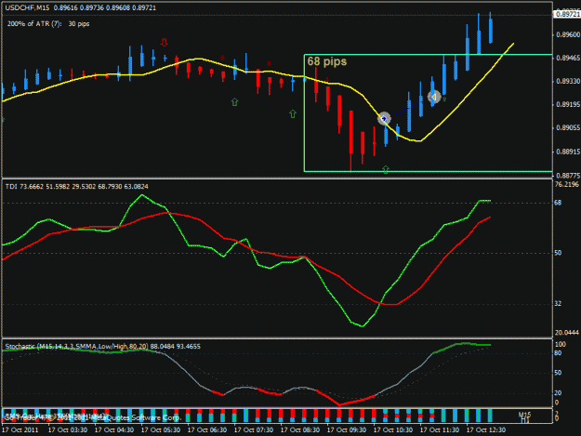Click the leftmost large green up arrow
581x436 pixels.
coord(234,101)
